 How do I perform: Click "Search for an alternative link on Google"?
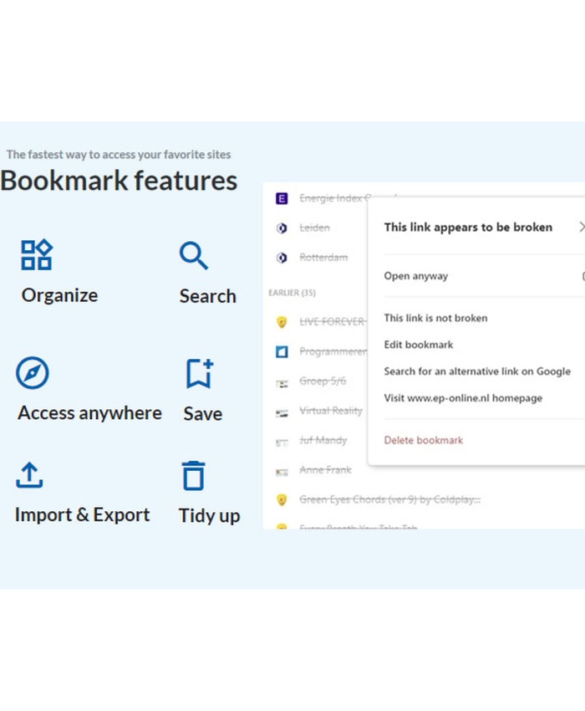[x=477, y=371]
